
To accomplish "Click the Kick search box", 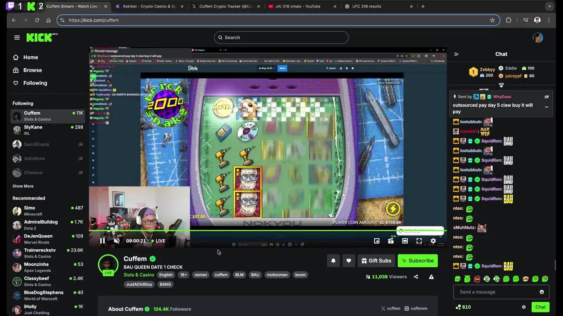I will click(x=281, y=37).
